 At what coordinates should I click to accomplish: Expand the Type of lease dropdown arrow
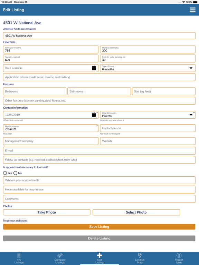point(191,68)
